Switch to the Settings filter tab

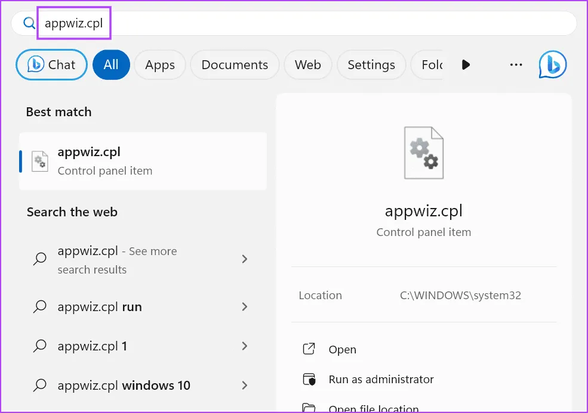pos(371,64)
